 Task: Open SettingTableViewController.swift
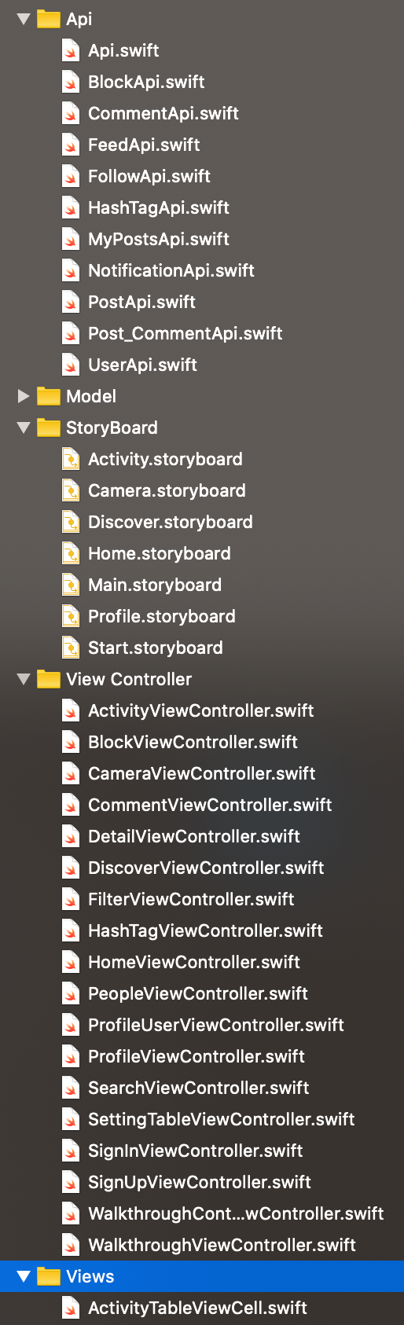point(221,1119)
